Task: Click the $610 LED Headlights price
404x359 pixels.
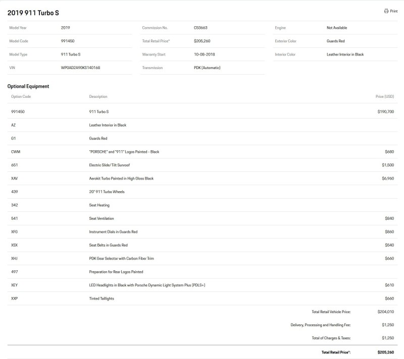Action: coord(389,285)
